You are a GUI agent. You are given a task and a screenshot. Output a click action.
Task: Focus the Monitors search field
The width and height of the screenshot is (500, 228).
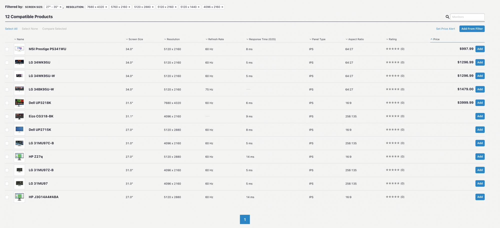click(467, 17)
